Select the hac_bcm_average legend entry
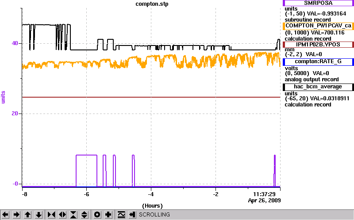354x220 pixels. click(x=318, y=87)
